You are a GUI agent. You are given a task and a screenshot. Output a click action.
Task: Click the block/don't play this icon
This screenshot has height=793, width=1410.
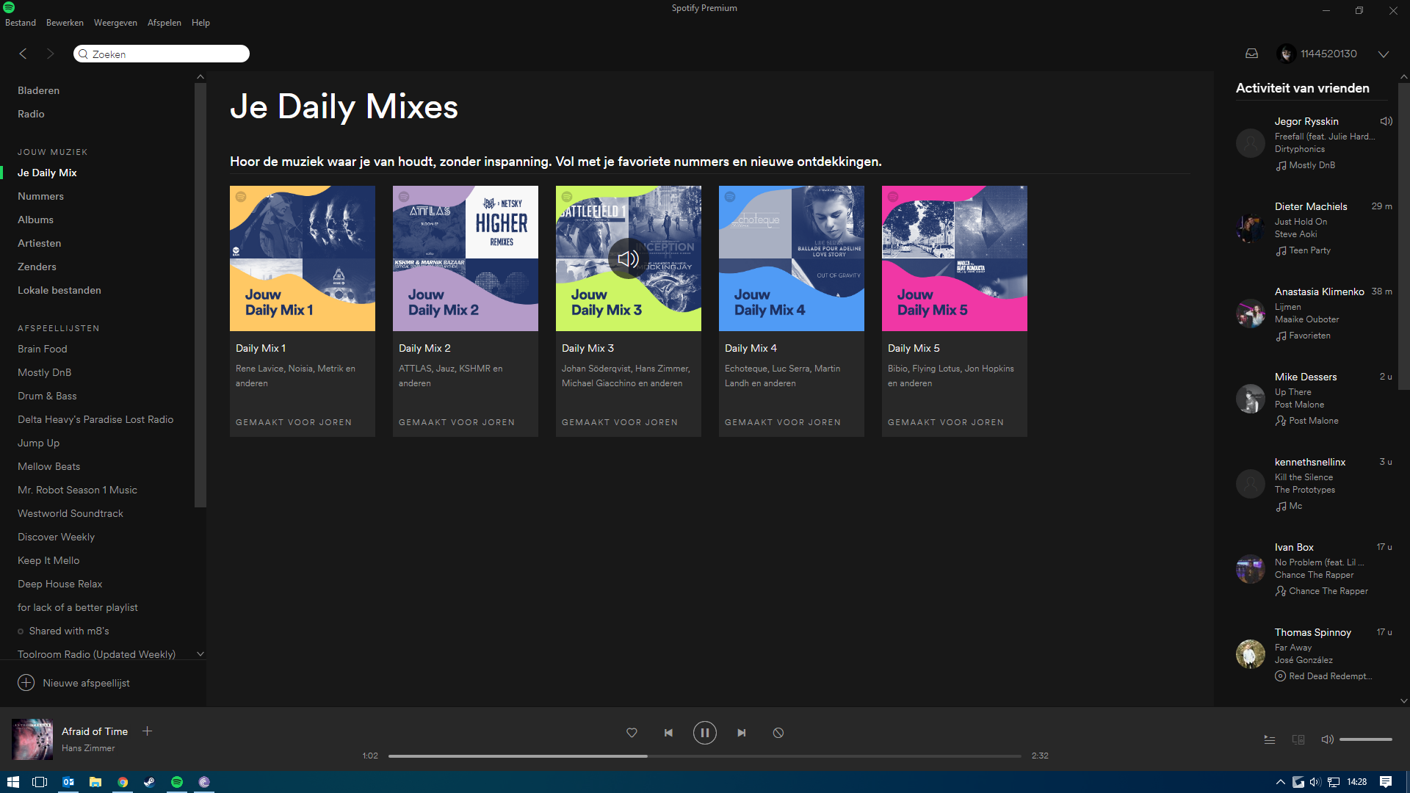[778, 733]
